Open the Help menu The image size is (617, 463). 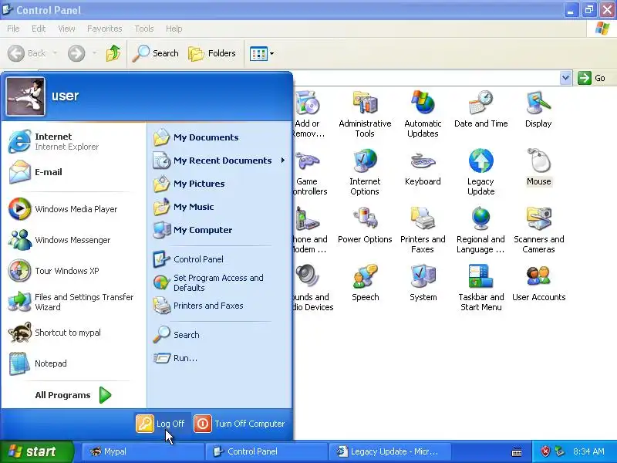point(174,29)
